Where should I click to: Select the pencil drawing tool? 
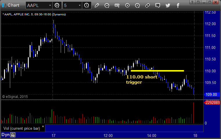pyautogui.click(x=97, y=6)
